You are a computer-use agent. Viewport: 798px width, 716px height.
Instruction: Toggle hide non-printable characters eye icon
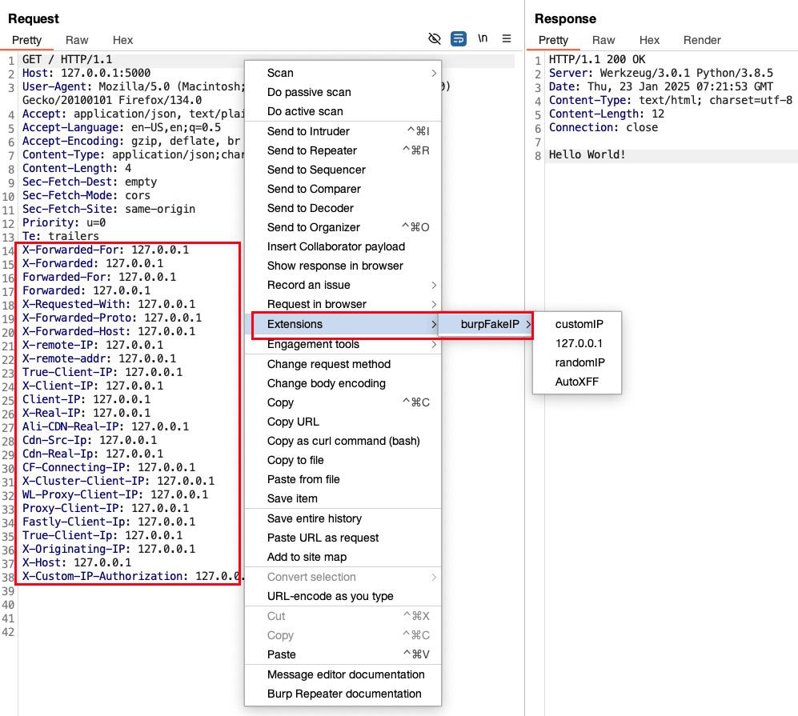point(434,38)
